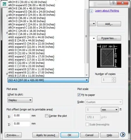Click the title bar question mark help button
This screenshot has height=140, width=131.
113,3
